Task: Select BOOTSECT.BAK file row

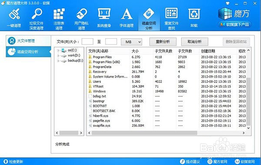Action: 167,111
